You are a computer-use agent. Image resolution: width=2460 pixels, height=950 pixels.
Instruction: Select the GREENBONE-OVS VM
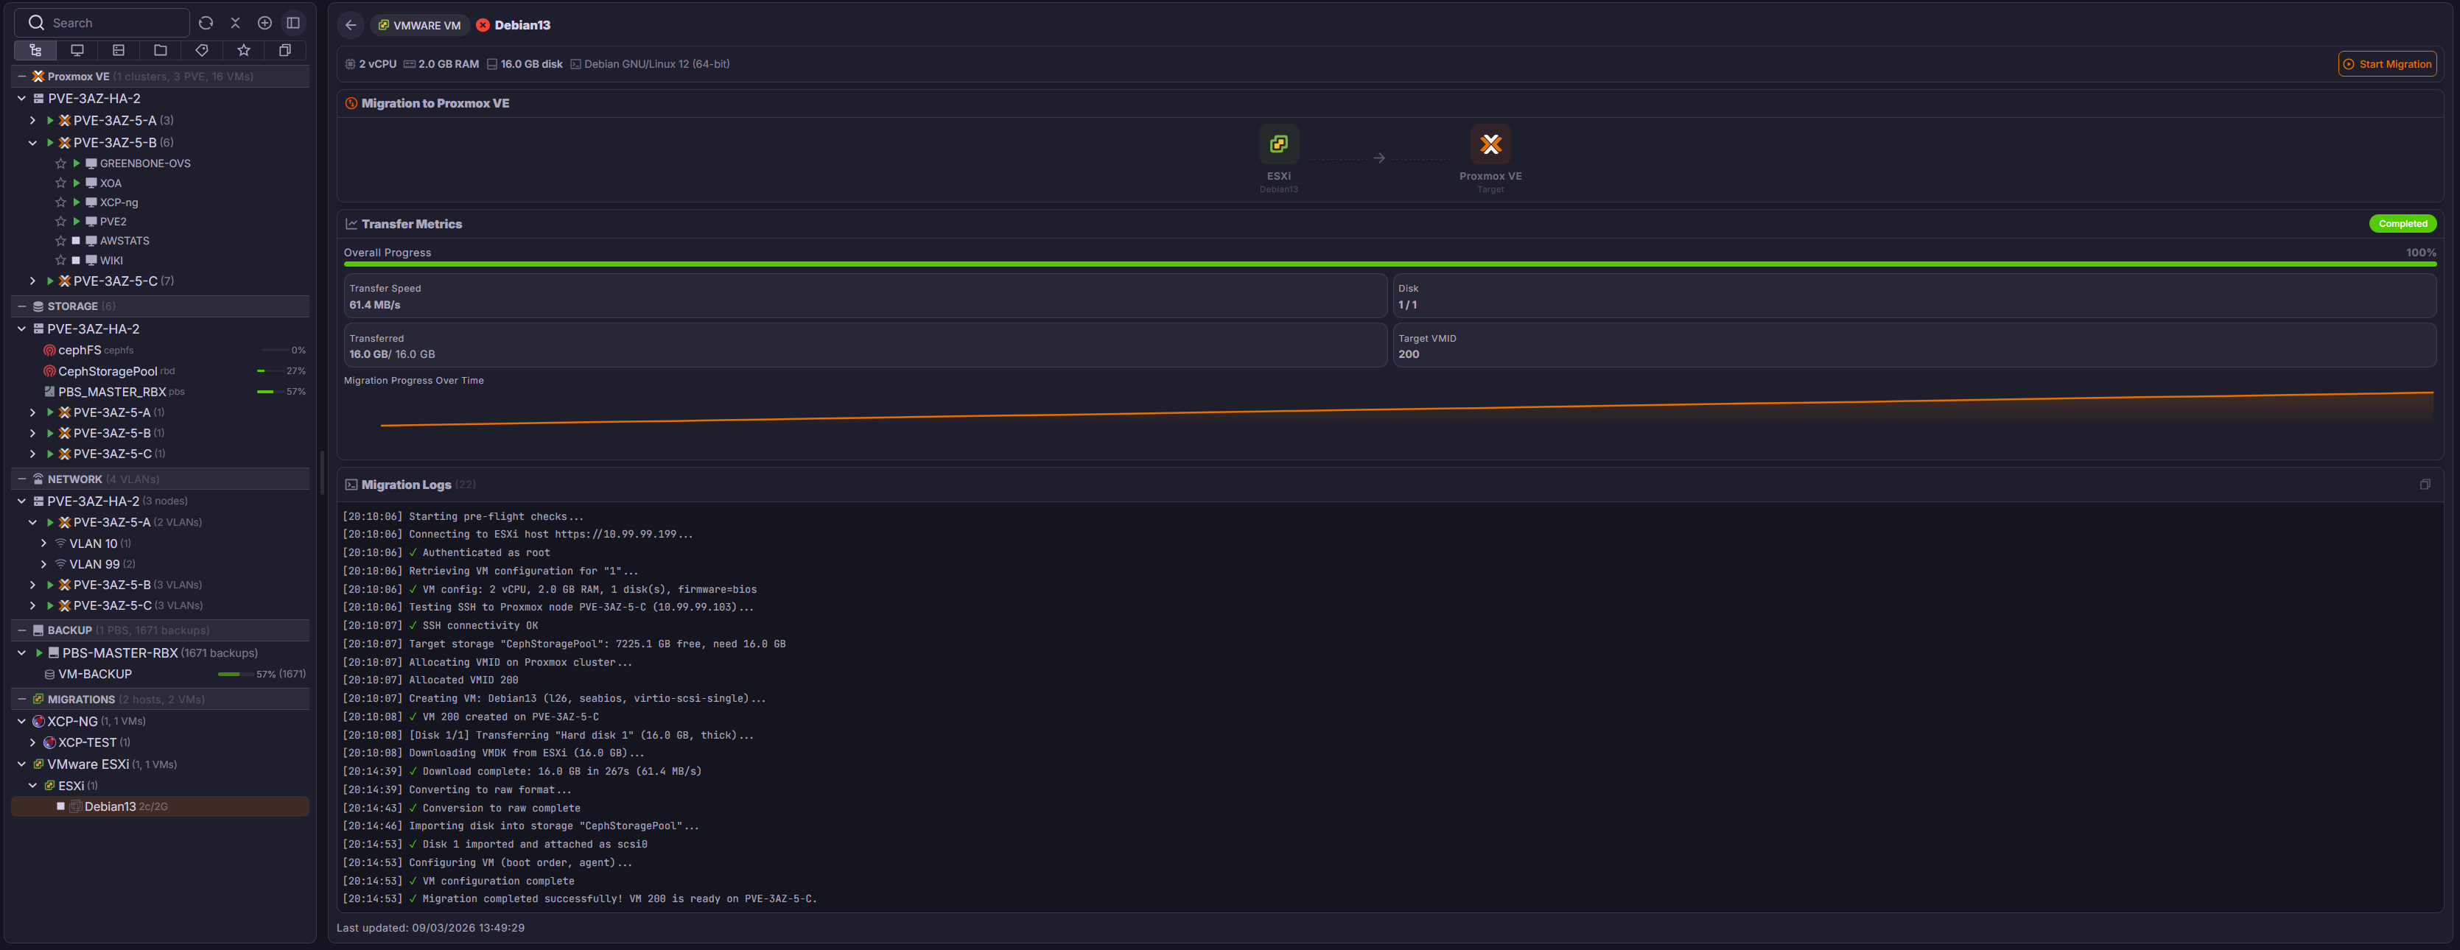[x=145, y=163]
